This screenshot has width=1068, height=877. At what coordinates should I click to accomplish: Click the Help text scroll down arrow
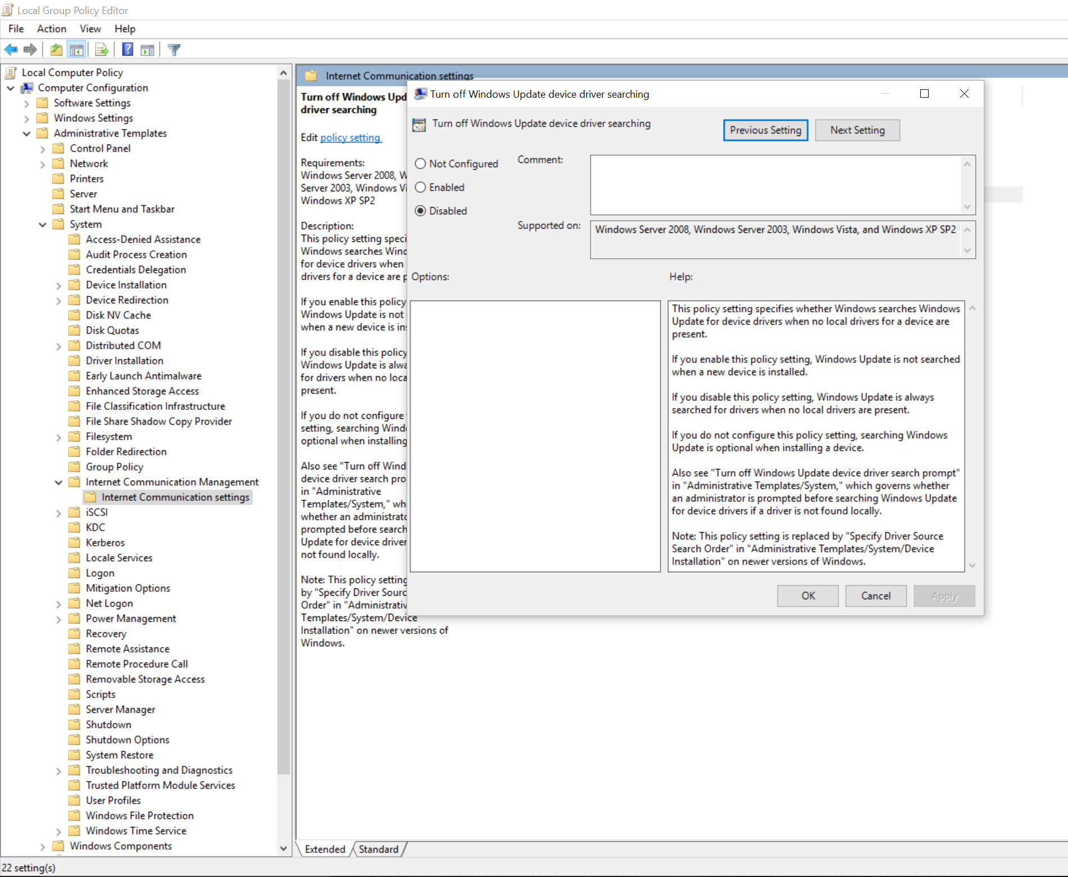972,565
